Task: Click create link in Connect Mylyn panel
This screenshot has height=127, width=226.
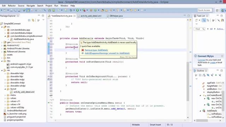Action: click(x=213, y=62)
